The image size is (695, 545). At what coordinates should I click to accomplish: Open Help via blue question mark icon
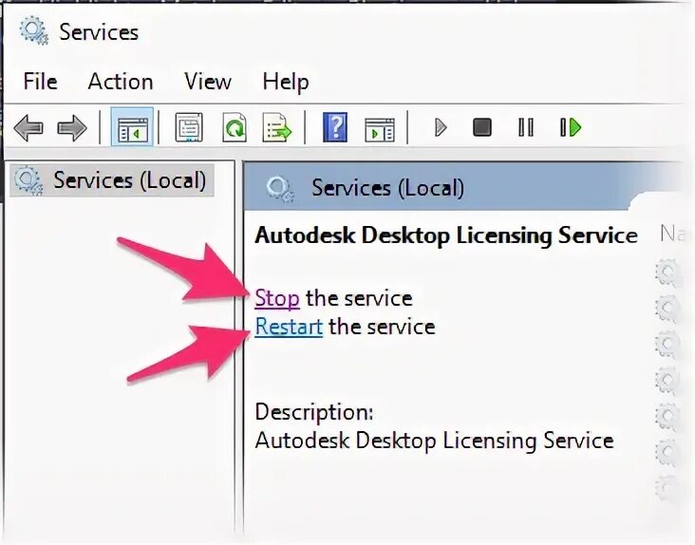point(335,127)
